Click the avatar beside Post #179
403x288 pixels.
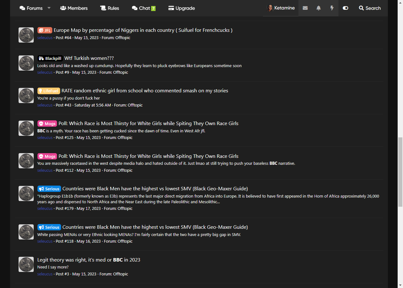point(26,193)
